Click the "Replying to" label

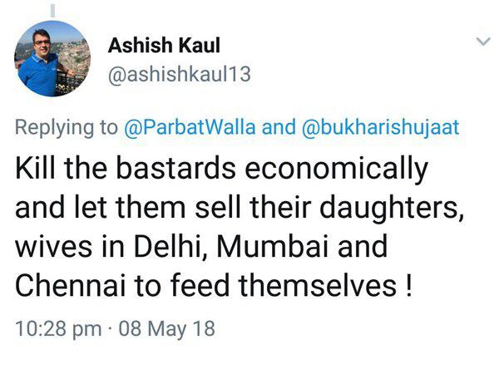(67, 128)
